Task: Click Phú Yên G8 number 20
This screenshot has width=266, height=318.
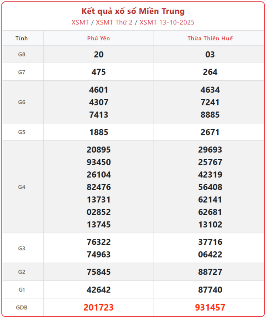Action: [99, 54]
